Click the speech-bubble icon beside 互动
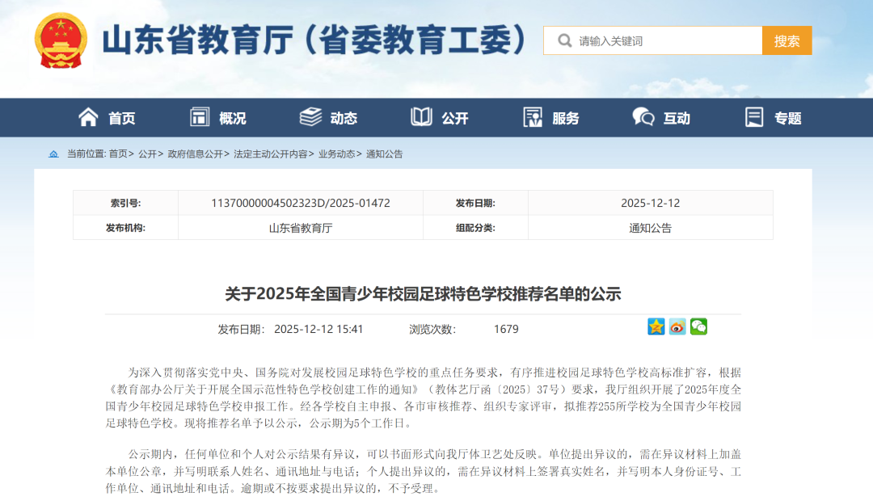873x501 pixels. pyautogui.click(x=642, y=117)
